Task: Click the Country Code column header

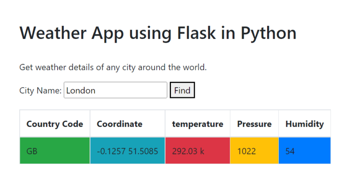Action: coord(55,124)
